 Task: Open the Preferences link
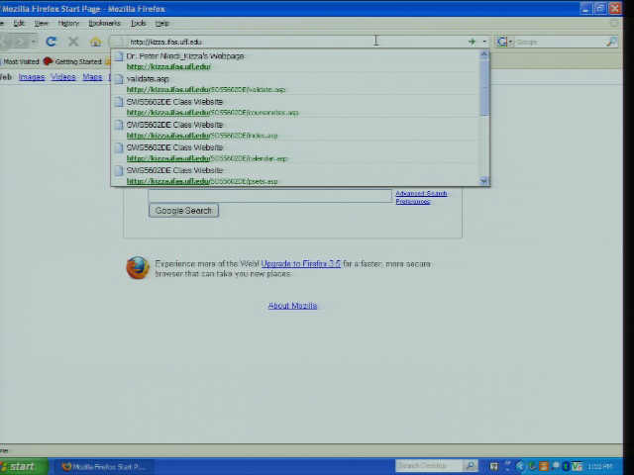coord(412,201)
